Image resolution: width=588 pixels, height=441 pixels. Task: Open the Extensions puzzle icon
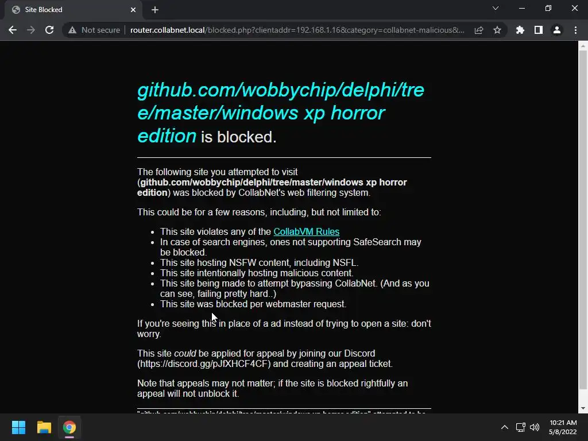coord(520,30)
